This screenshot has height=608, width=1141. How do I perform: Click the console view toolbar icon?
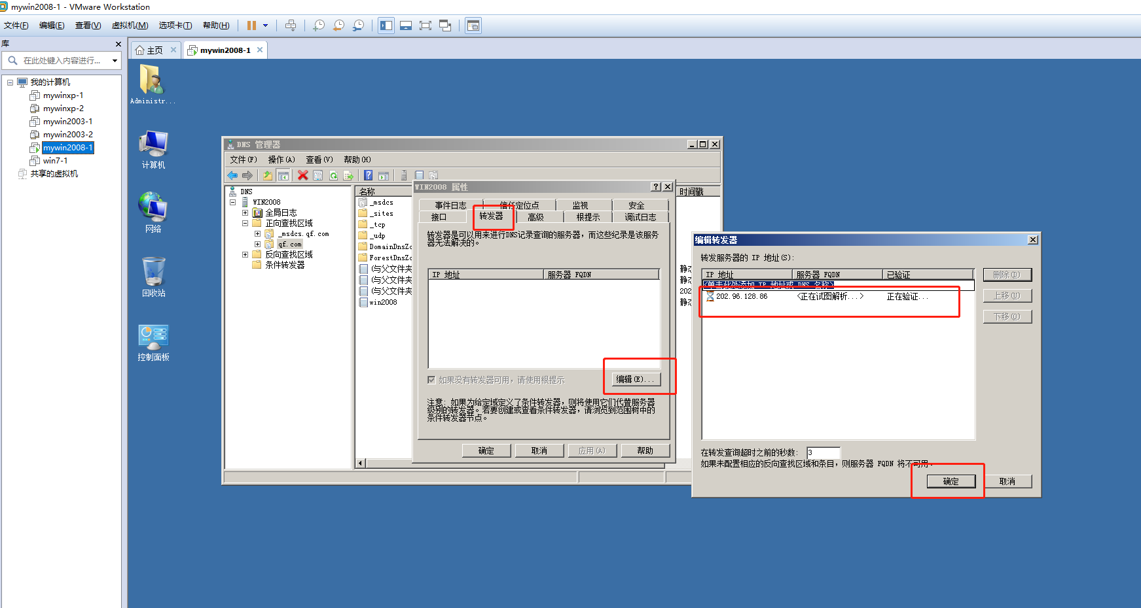coord(473,25)
